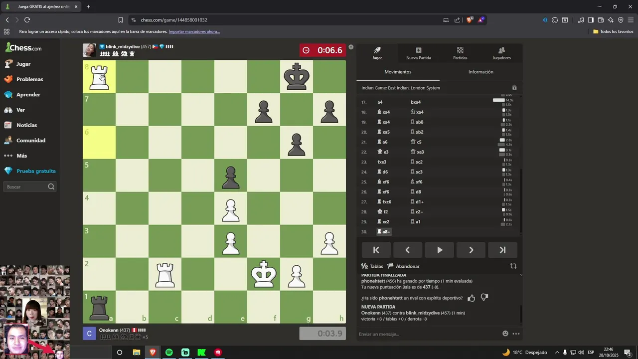The height and width of the screenshot is (359, 638).
Task: Open Comunidad in left sidebar
Action: pos(30,141)
